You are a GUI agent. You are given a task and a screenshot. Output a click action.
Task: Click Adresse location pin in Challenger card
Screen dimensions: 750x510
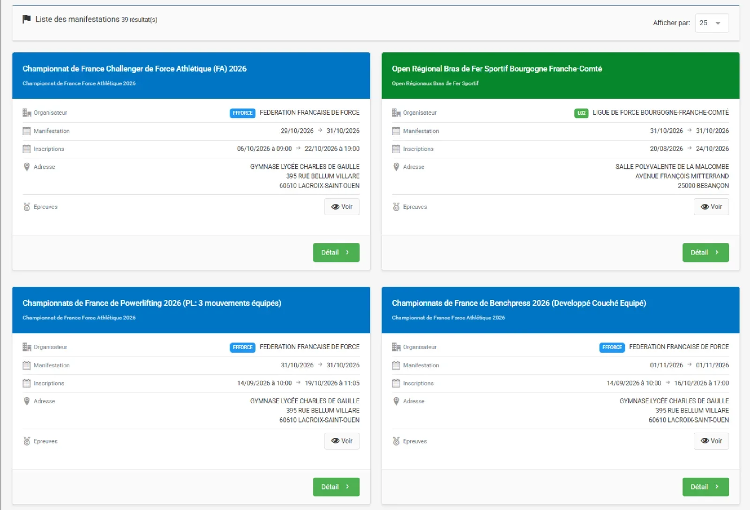27,167
